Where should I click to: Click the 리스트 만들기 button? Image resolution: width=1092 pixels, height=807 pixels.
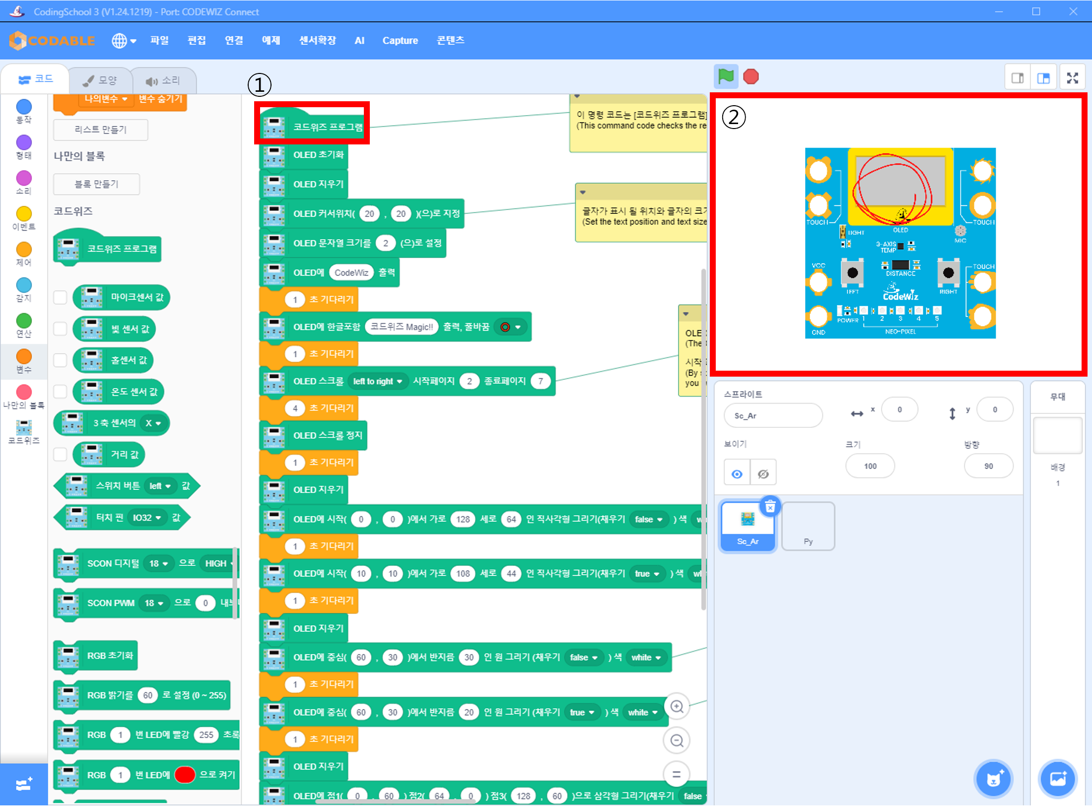101,130
